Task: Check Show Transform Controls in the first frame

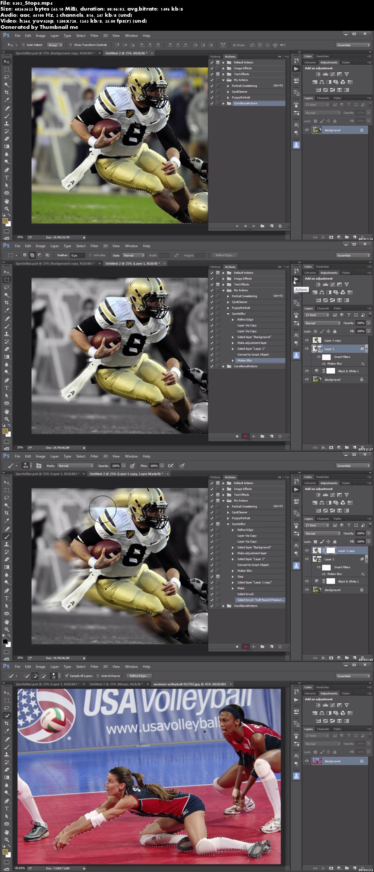Action: pyautogui.click(x=70, y=45)
